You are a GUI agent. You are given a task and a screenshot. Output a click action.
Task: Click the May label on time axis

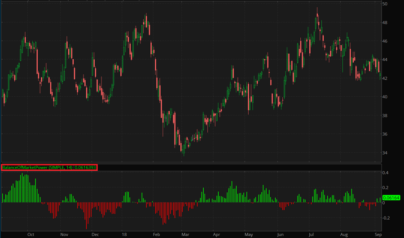pos(248,234)
